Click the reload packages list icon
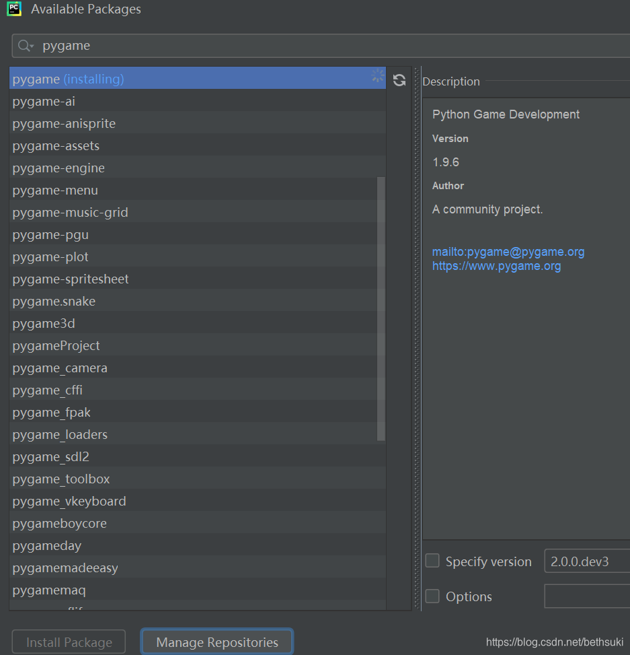Image resolution: width=630 pixels, height=655 pixels. click(x=399, y=80)
